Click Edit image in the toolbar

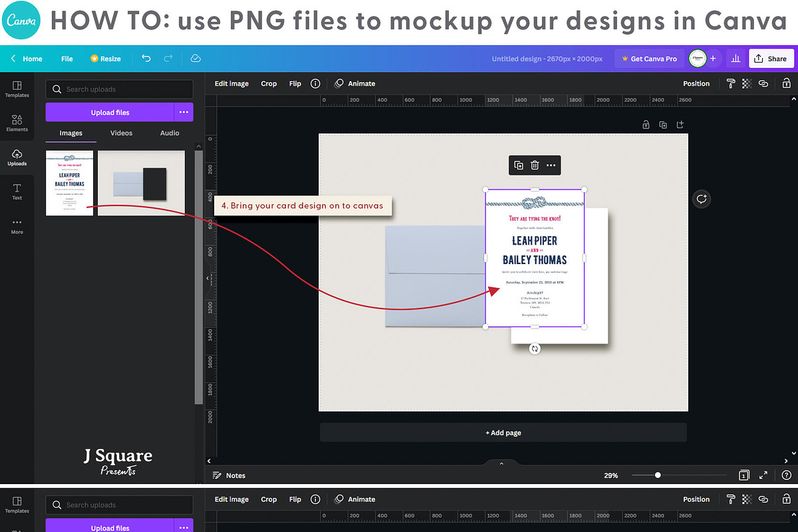point(231,84)
